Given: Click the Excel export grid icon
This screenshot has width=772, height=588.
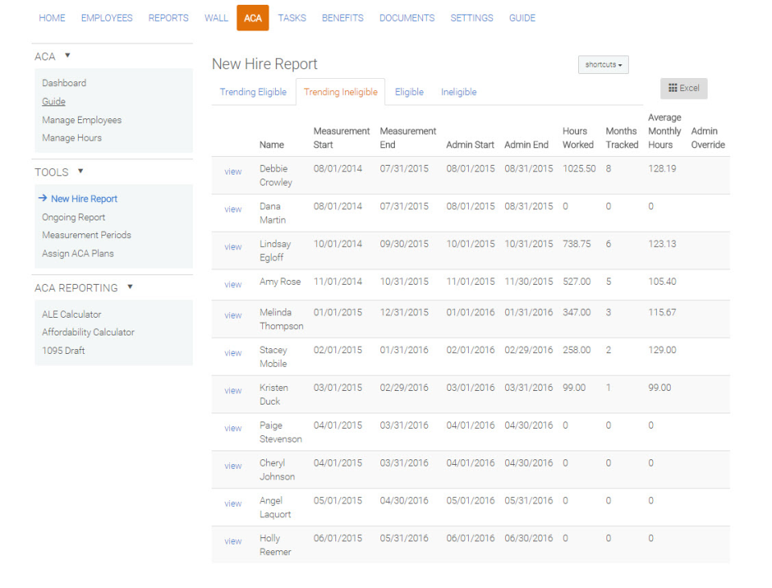Looking at the screenshot, I should click(672, 88).
